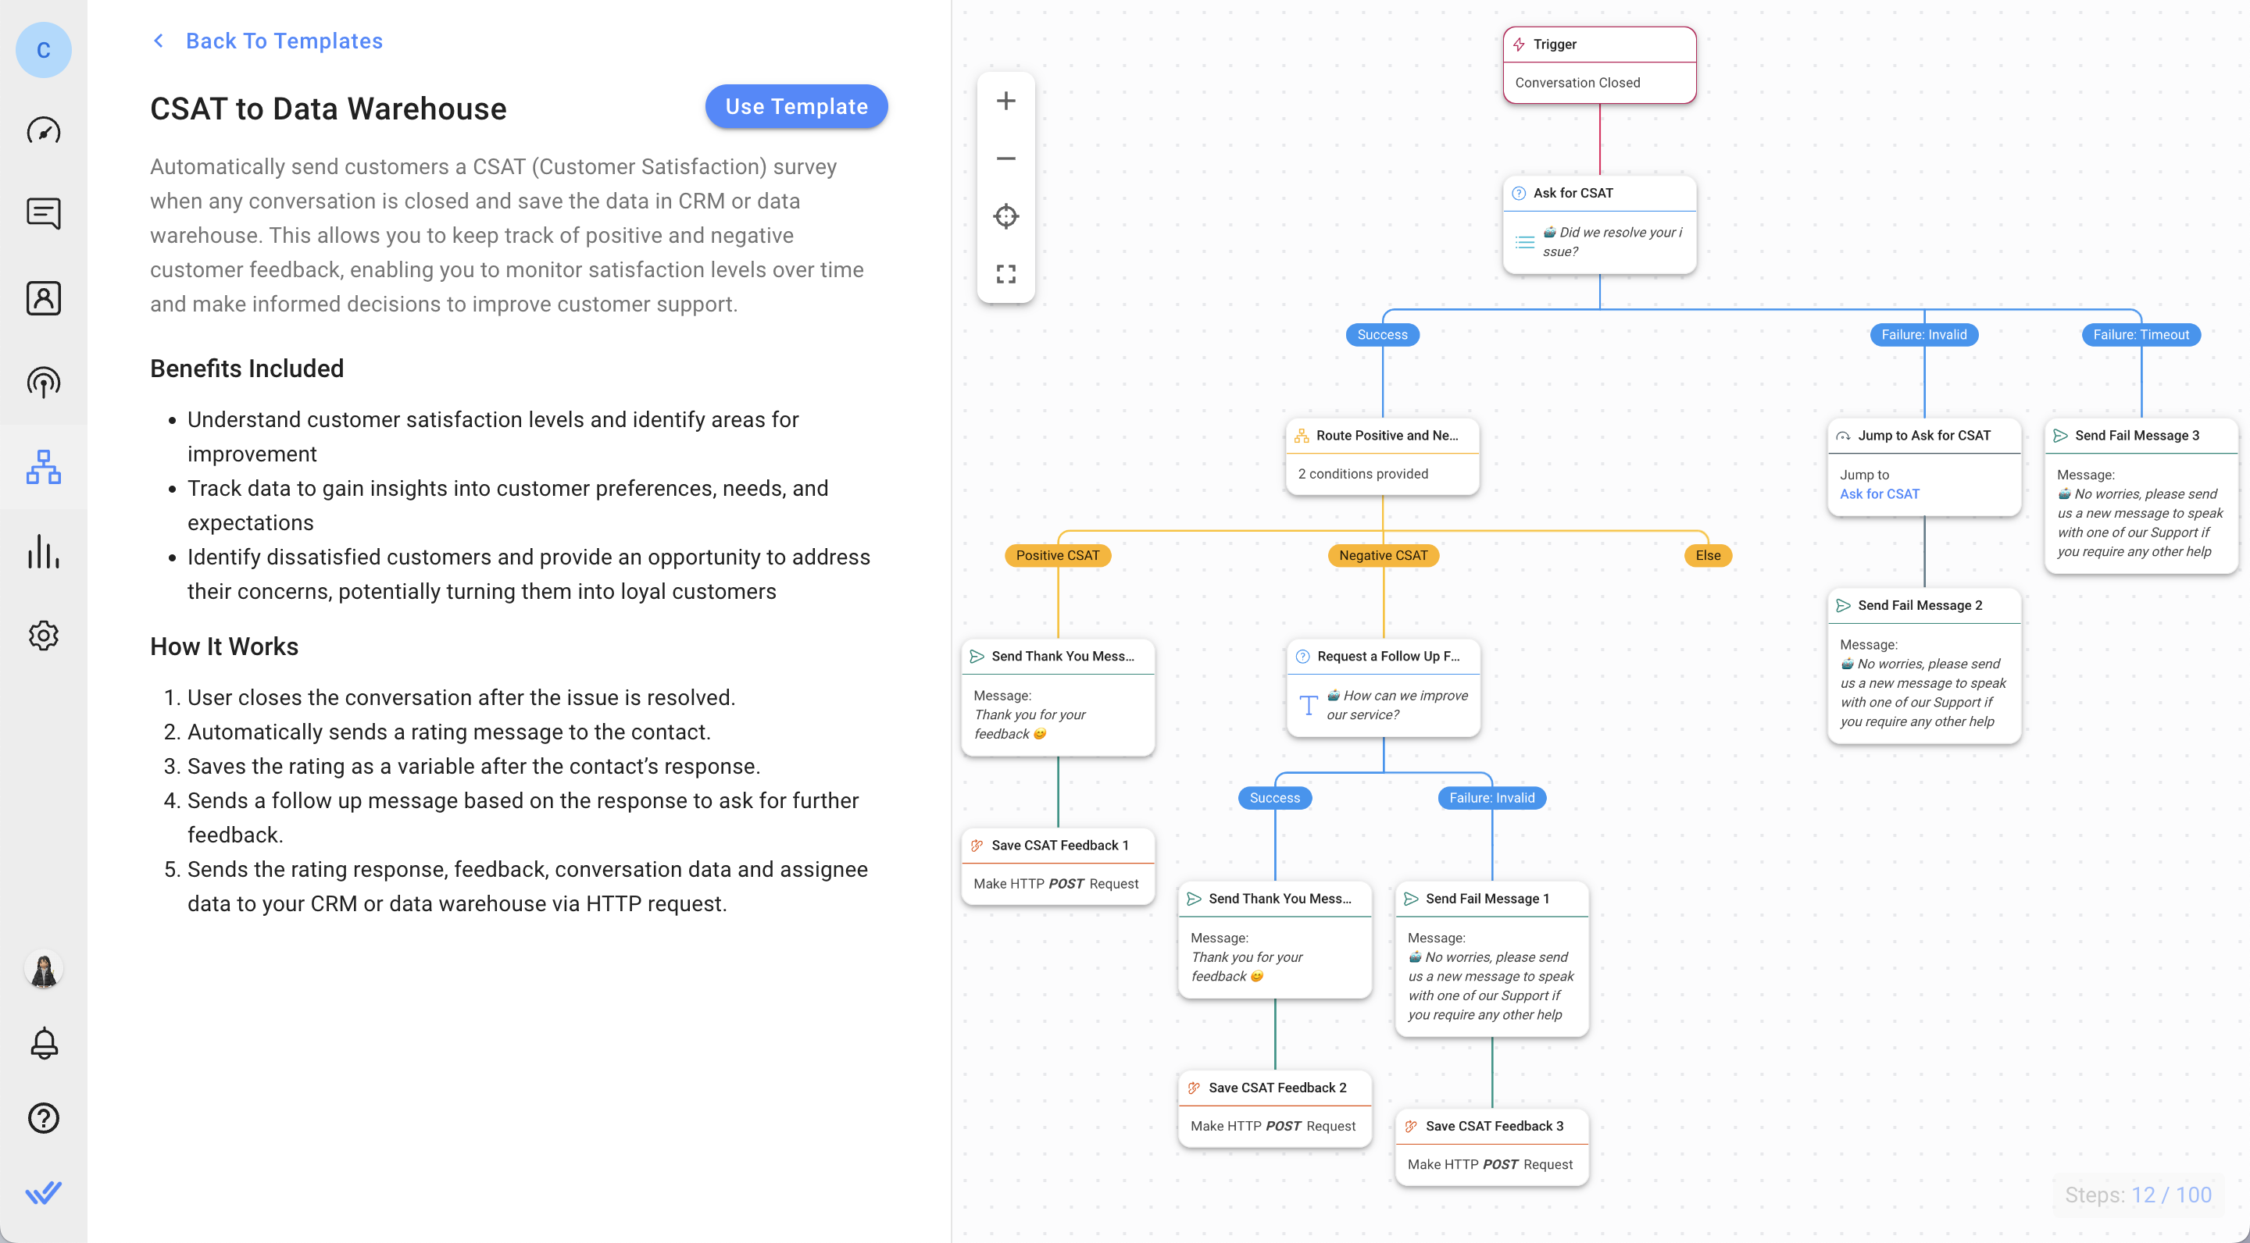Click the zoom out minus icon
This screenshot has height=1243, width=2250.
[x=1006, y=159]
